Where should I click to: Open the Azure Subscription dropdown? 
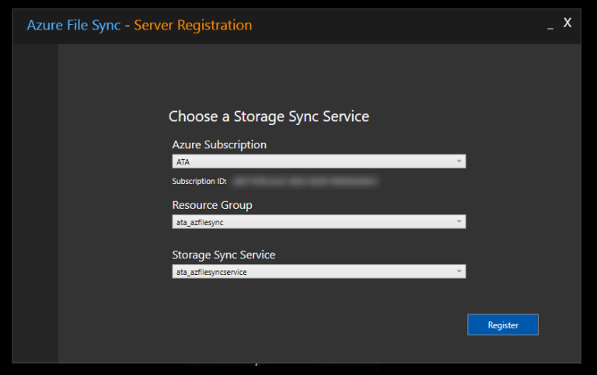[x=318, y=161]
